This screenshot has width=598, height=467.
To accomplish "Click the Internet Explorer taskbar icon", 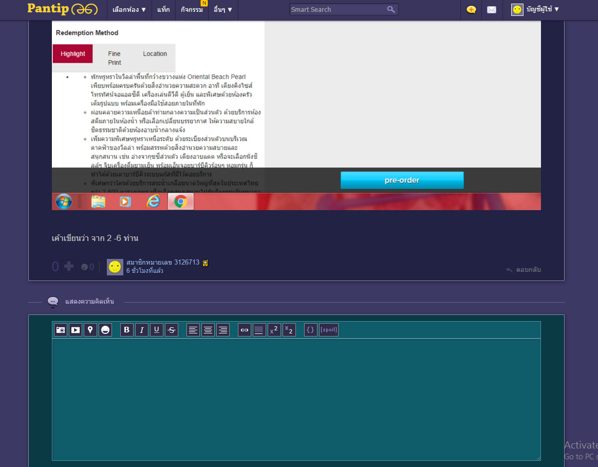I will point(153,201).
